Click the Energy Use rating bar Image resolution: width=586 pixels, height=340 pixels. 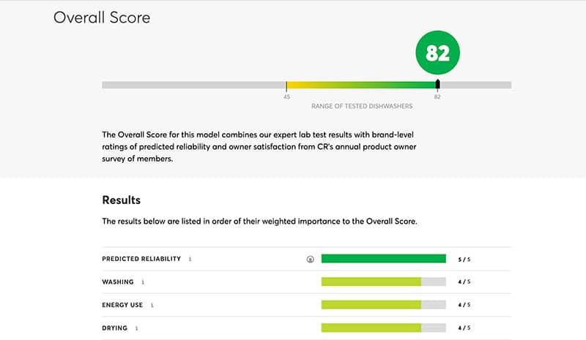tap(383, 305)
